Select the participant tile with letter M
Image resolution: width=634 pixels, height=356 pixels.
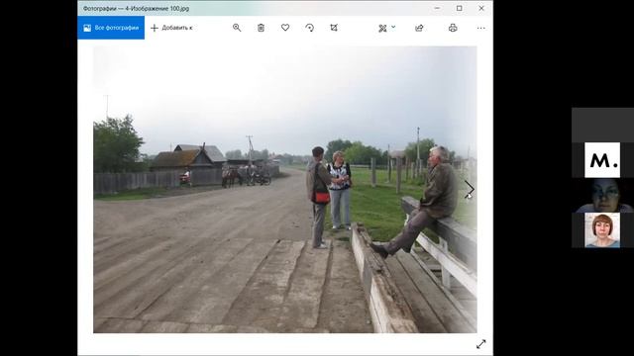tap(602, 160)
